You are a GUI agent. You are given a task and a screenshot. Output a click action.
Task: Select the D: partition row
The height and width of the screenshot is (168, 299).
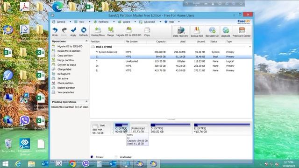point(171,66)
